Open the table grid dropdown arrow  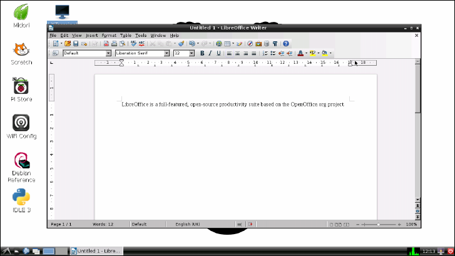(x=233, y=44)
